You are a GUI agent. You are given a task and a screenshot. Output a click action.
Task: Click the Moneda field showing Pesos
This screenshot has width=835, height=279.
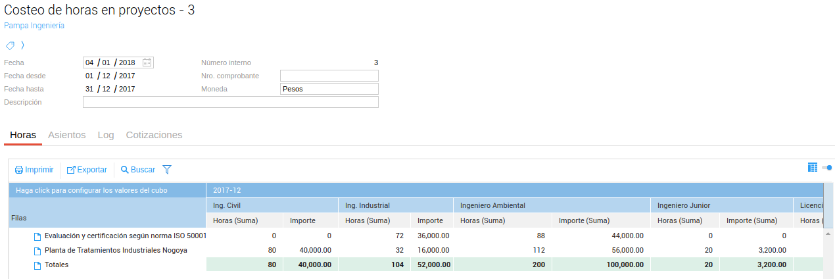point(329,89)
